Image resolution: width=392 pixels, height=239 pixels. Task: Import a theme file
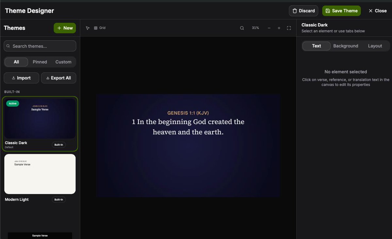21,78
